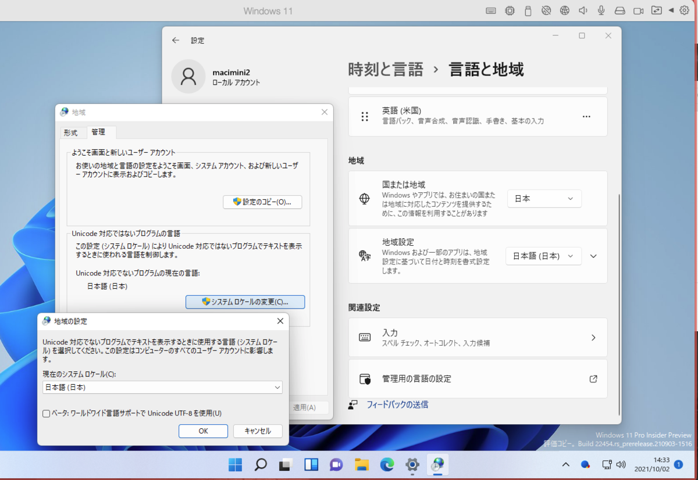698x480 pixels.
Task: Launch Teams Chat from taskbar
Action: [336, 464]
